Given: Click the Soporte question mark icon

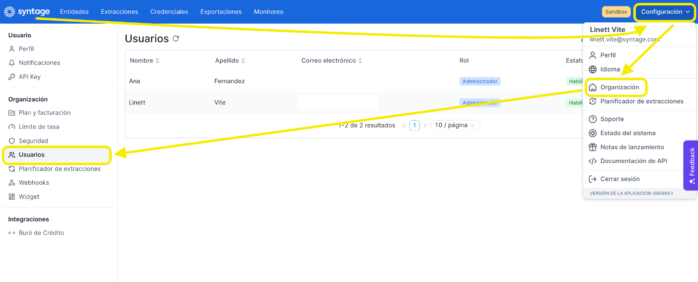Looking at the screenshot, I should coord(593,119).
